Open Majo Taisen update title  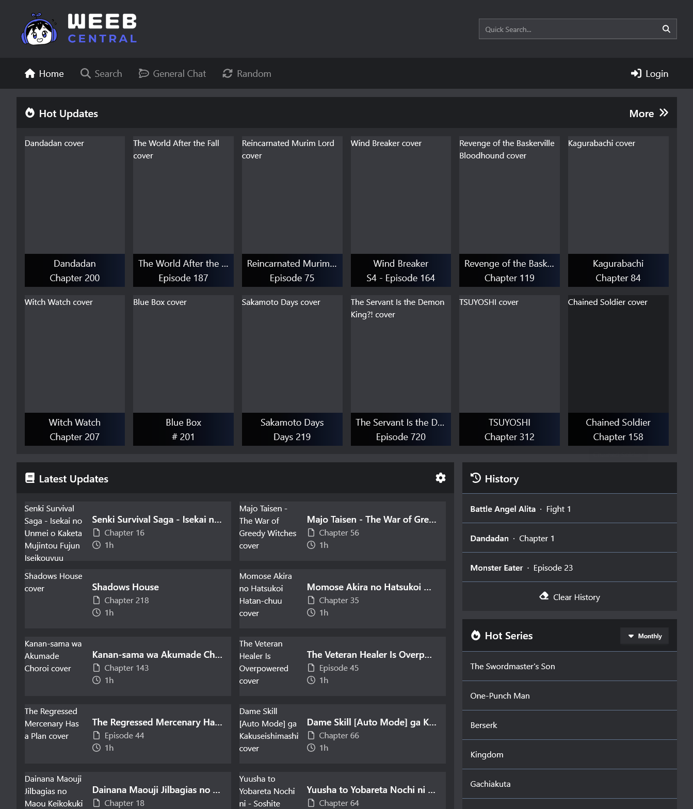[372, 520]
